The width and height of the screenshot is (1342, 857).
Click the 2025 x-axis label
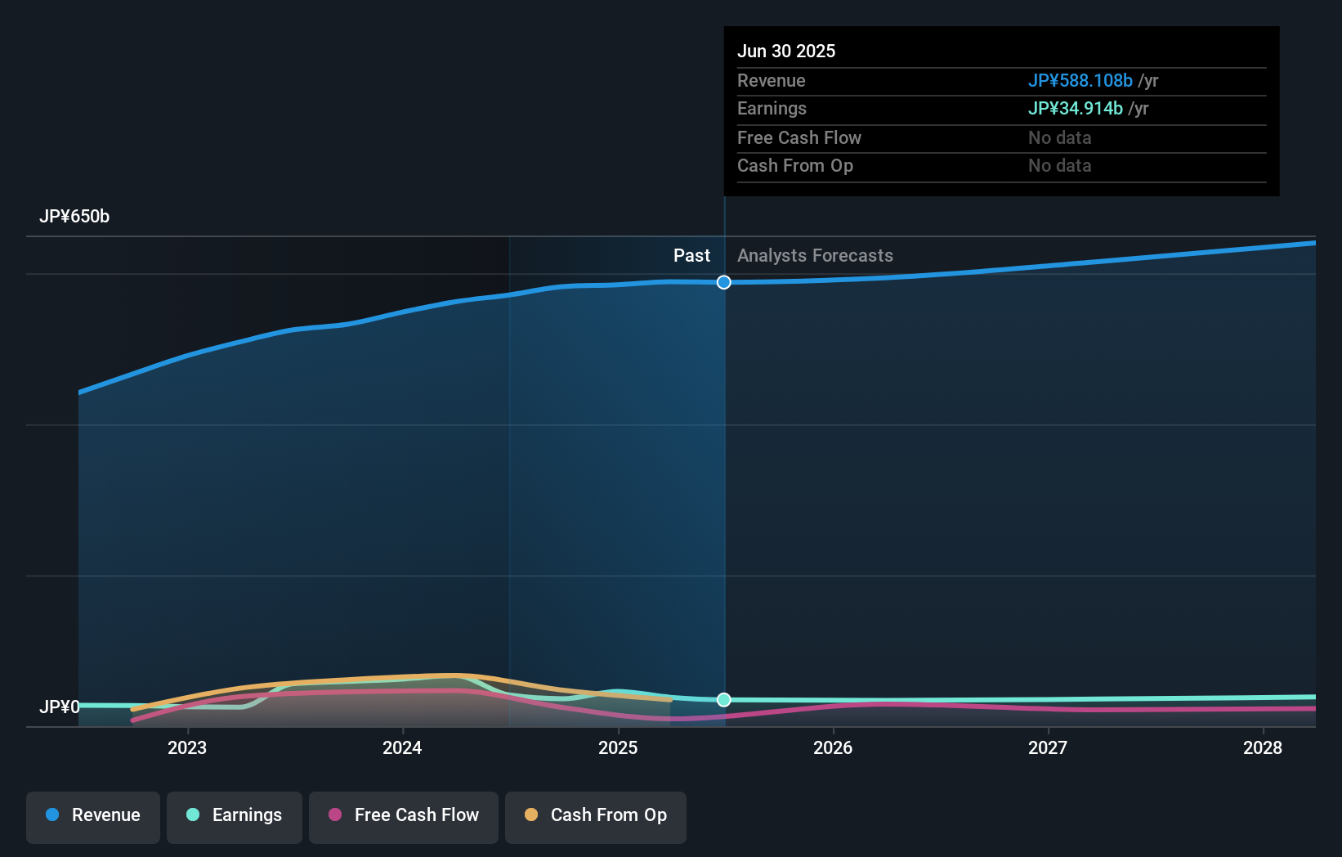pyautogui.click(x=618, y=747)
